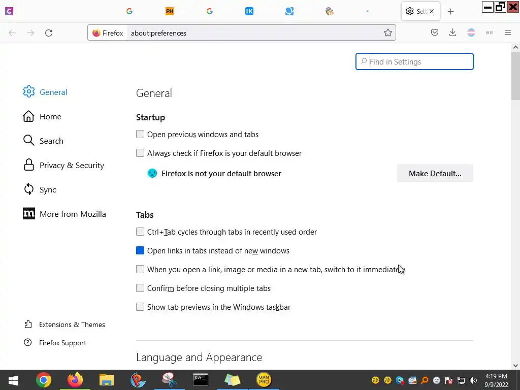Switch to the PH tab

pyautogui.click(x=170, y=11)
